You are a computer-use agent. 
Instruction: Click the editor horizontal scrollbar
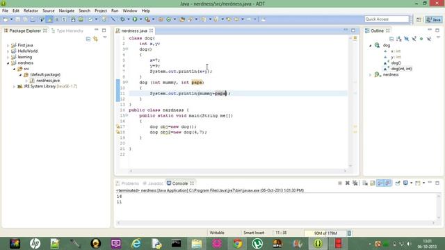pyautogui.click(x=238, y=171)
